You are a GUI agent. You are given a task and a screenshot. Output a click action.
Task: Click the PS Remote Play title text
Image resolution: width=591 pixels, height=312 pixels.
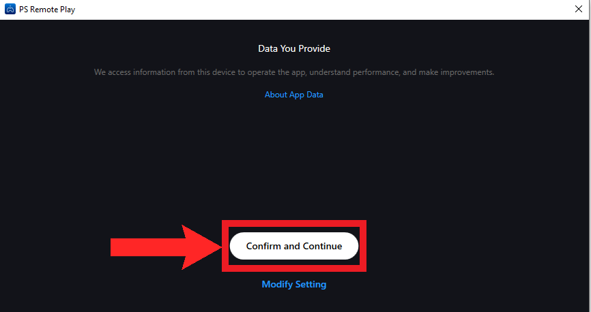click(47, 10)
